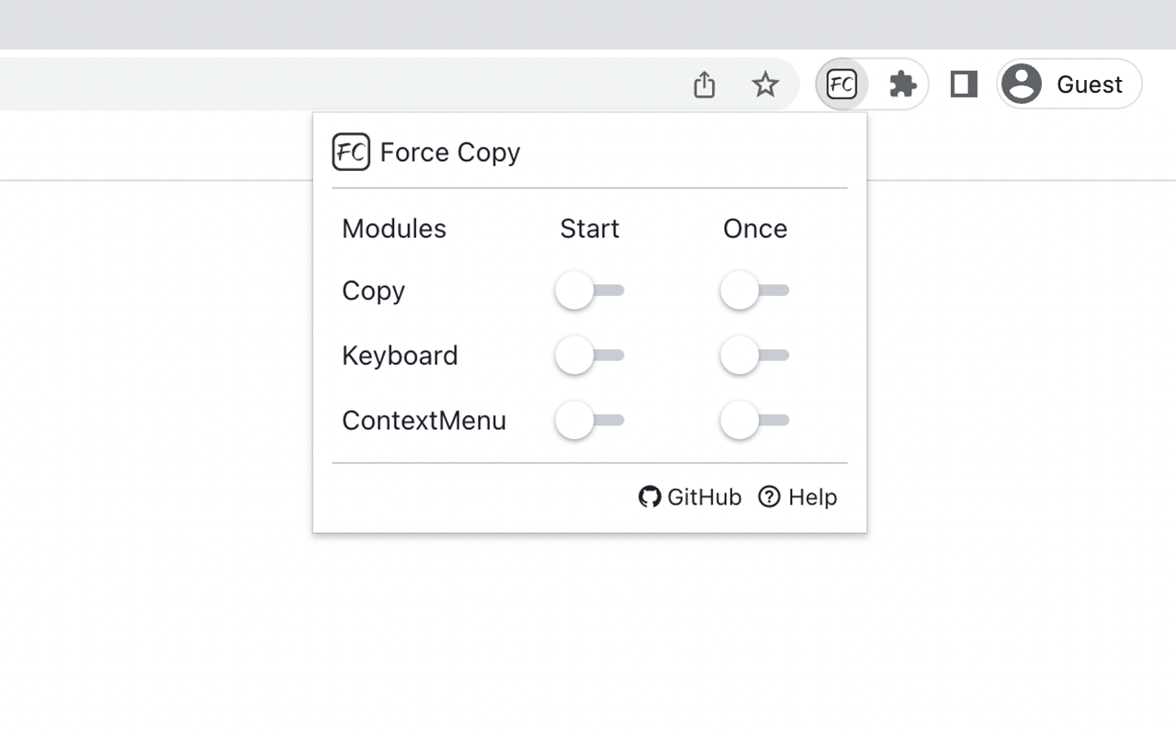Click the Help question mark icon
1176x735 pixels.
pos(769,497)
